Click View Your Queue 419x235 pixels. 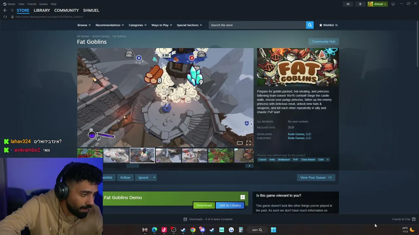(316, 178)
